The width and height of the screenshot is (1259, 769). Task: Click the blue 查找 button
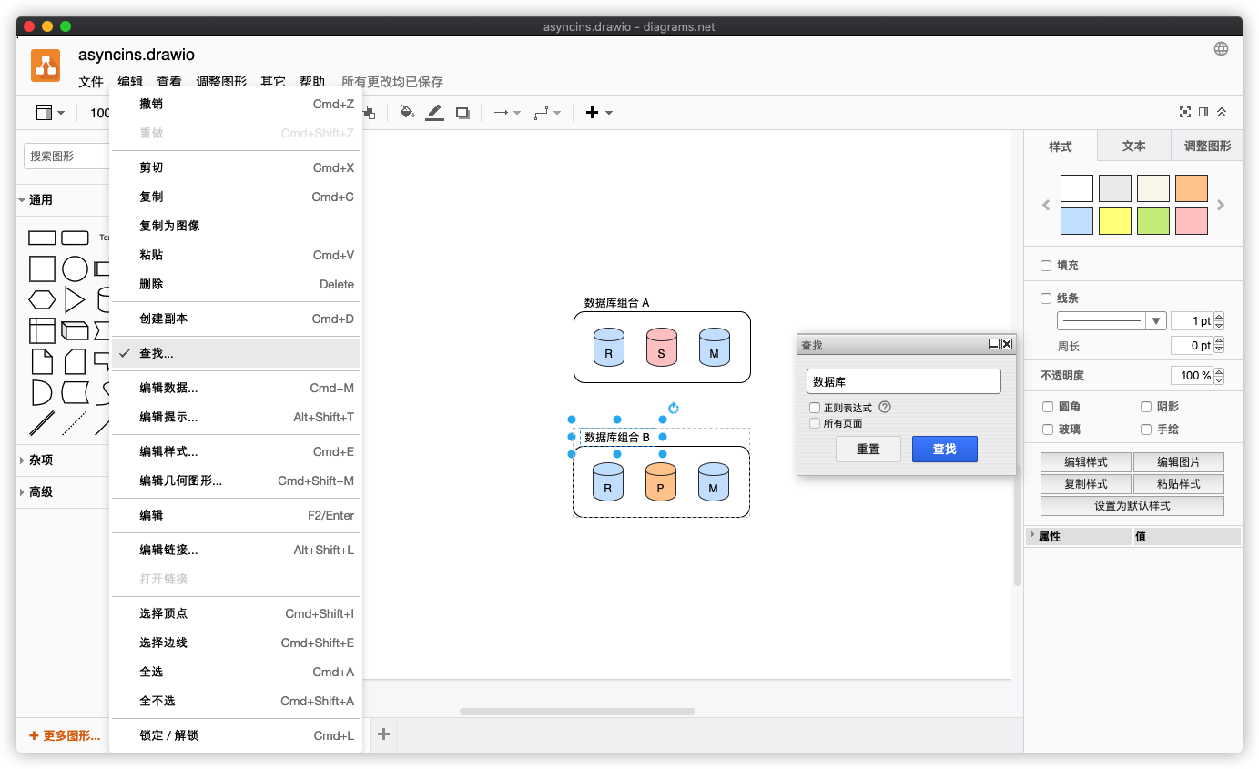[x=944, y=449]
